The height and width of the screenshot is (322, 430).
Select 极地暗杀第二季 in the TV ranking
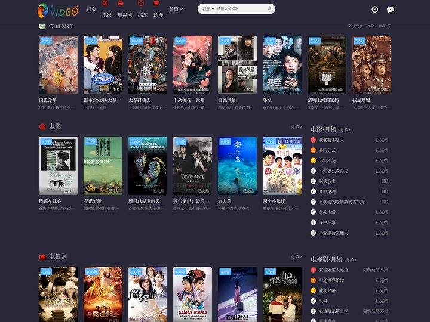click(333, 311)
